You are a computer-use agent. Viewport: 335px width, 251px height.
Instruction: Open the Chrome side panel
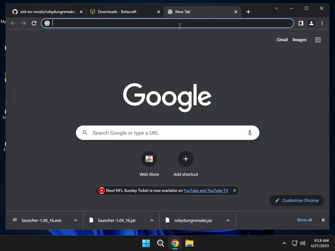tap(301, 23)
